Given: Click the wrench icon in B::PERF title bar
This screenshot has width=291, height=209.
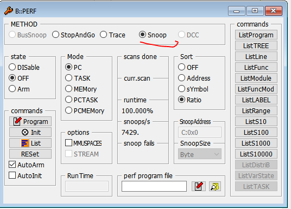Looking at the screenshot, I should (9, 11).
